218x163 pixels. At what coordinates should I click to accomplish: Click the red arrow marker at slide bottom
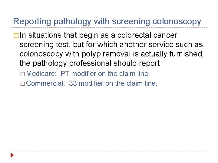pyautogui.click(x=12, y=156)
